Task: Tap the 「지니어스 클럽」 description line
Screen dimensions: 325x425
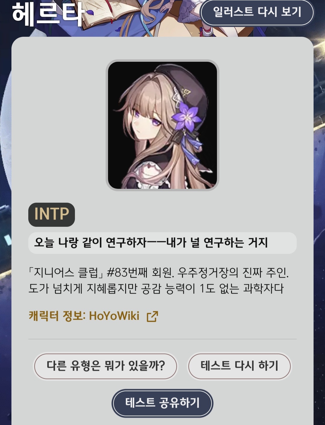Action: coord(159,273)
